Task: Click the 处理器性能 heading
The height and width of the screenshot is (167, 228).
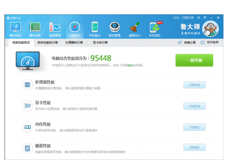Action: click(45, 82)
